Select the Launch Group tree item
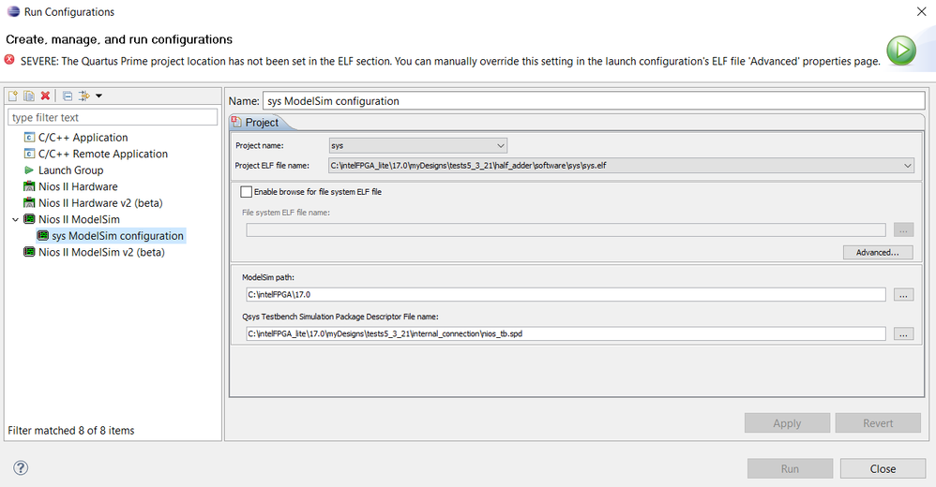936x487 pixels. click(x=70, y=170)
